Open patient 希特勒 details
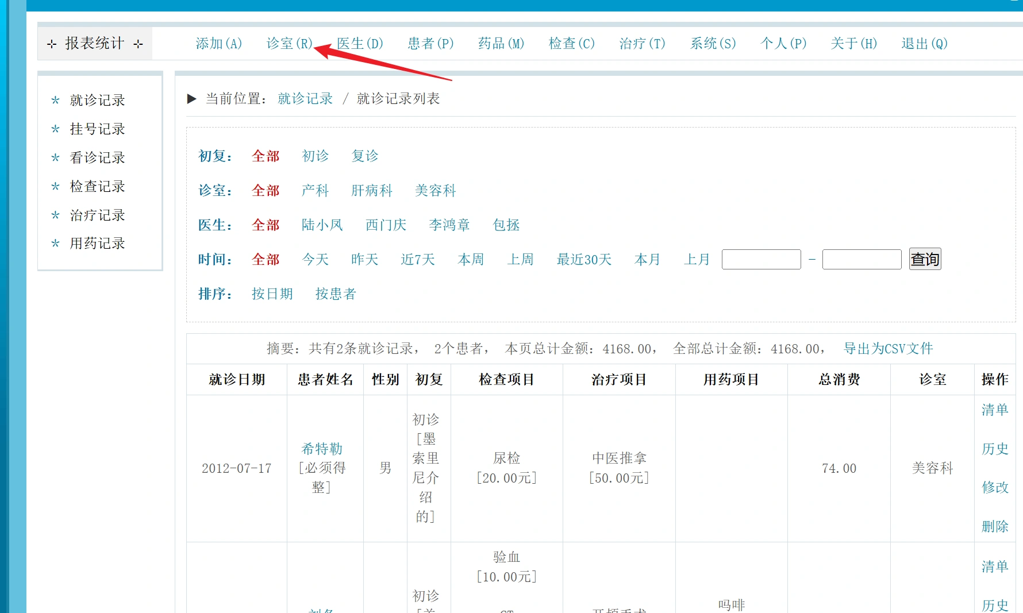 tap(321, 449)
